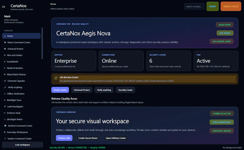Switch to Verify anything tab
Image resolution: width=244 pixels, height=150 pixels.
click(104, 90)
